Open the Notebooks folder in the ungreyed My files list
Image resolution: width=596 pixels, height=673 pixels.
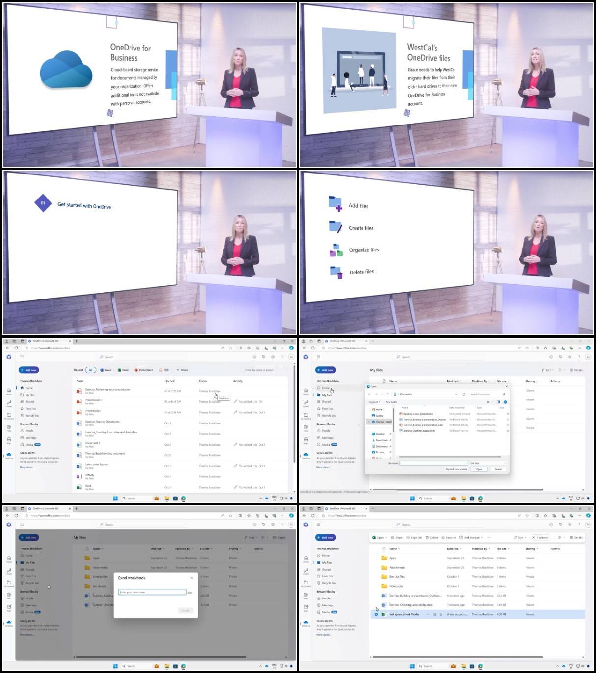pos(396,586)
